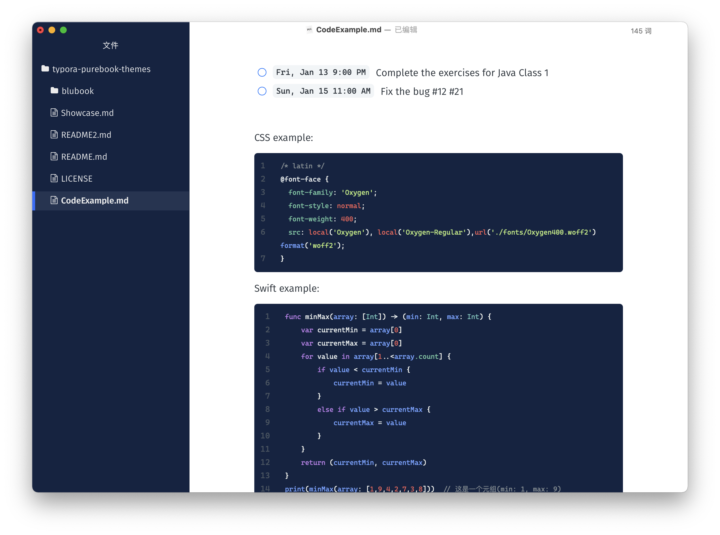Click the if value < currentMin line
720x535 pixels.
click(x=364, y=370)
